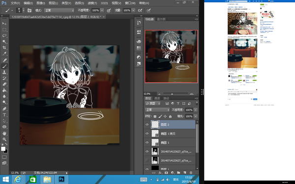Image resolution: width=295 pixels, height=184 pixels.
Task: Open the brush opacity 不透明度 slider arrow
Action: (x=102, y=10)
